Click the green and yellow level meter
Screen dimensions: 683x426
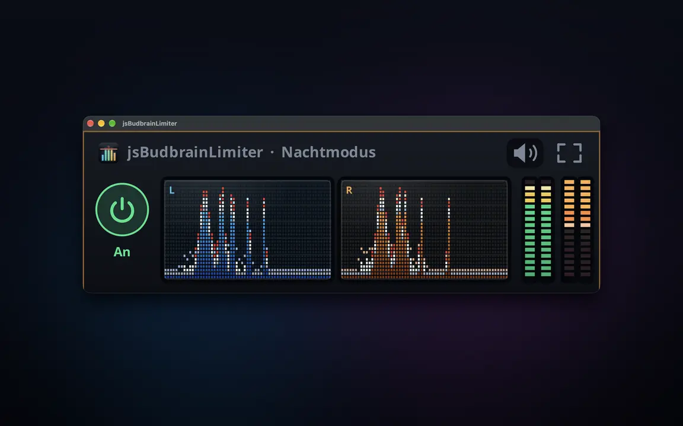(x=538, y=229)
